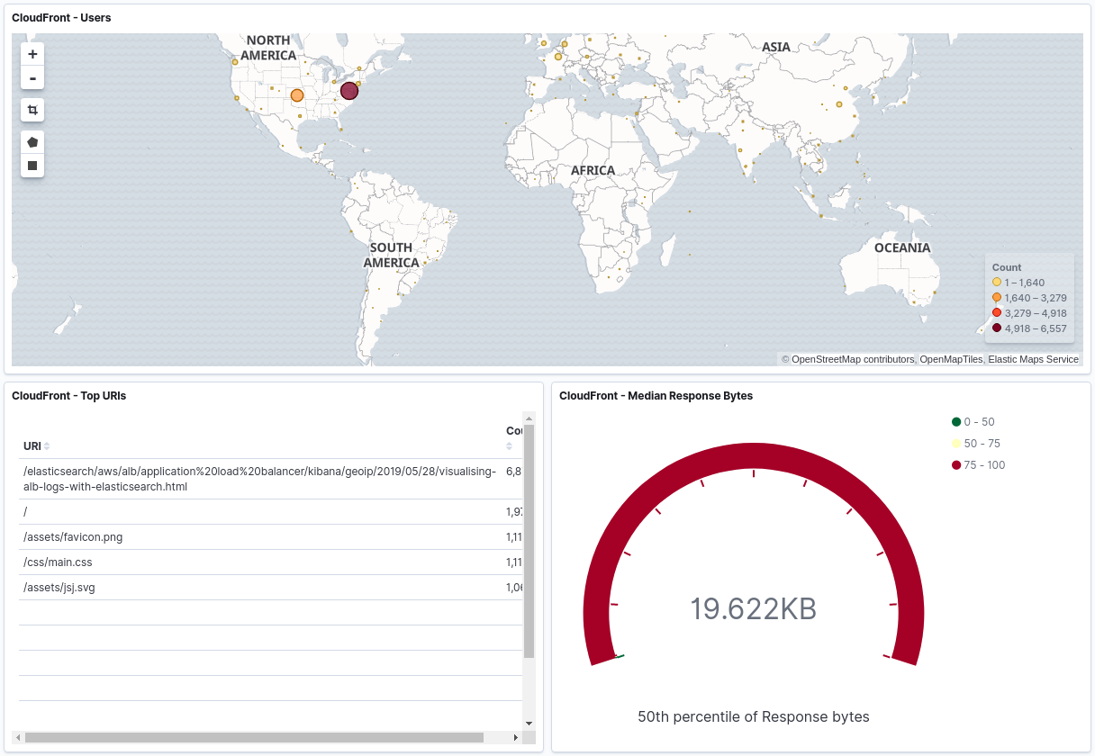Click the 19.622KB gauge value
The image size is (1095, 756).
[753, 609]
